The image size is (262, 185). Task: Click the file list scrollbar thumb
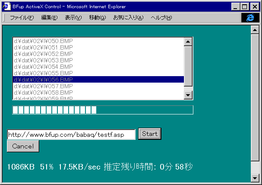coord(188,66)
